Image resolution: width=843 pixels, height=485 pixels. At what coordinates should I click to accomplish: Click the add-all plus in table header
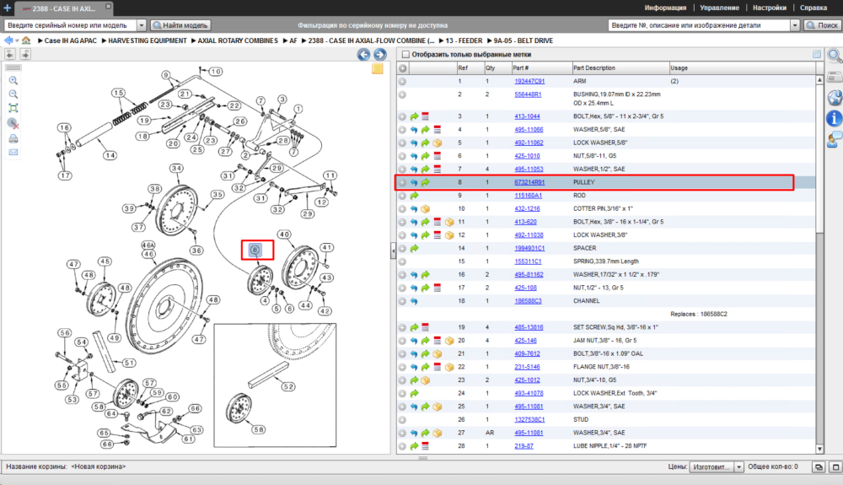point(402,68)
